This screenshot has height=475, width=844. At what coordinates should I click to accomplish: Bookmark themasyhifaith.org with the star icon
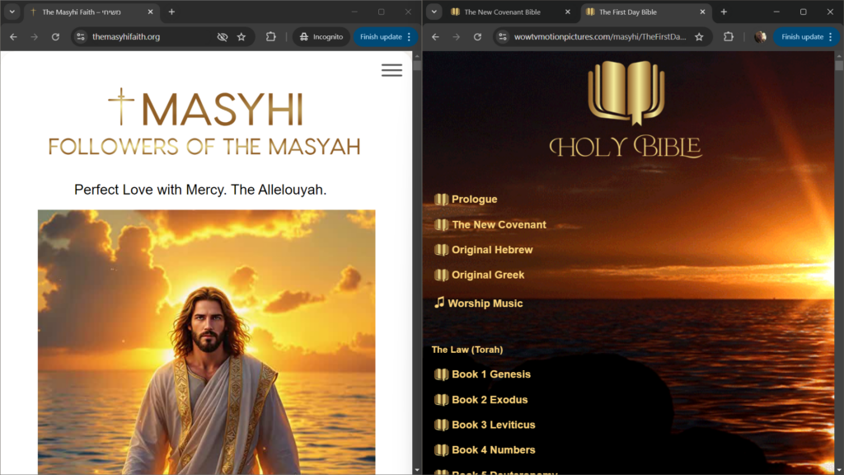[x=241, y=37]
